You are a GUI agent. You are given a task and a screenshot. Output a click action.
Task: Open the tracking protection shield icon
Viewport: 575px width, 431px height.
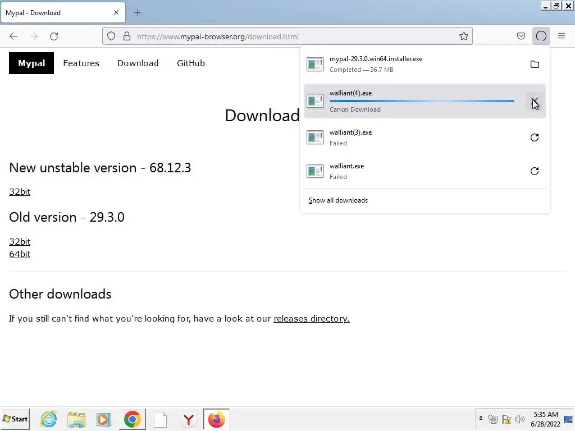(x=111, y=36)
